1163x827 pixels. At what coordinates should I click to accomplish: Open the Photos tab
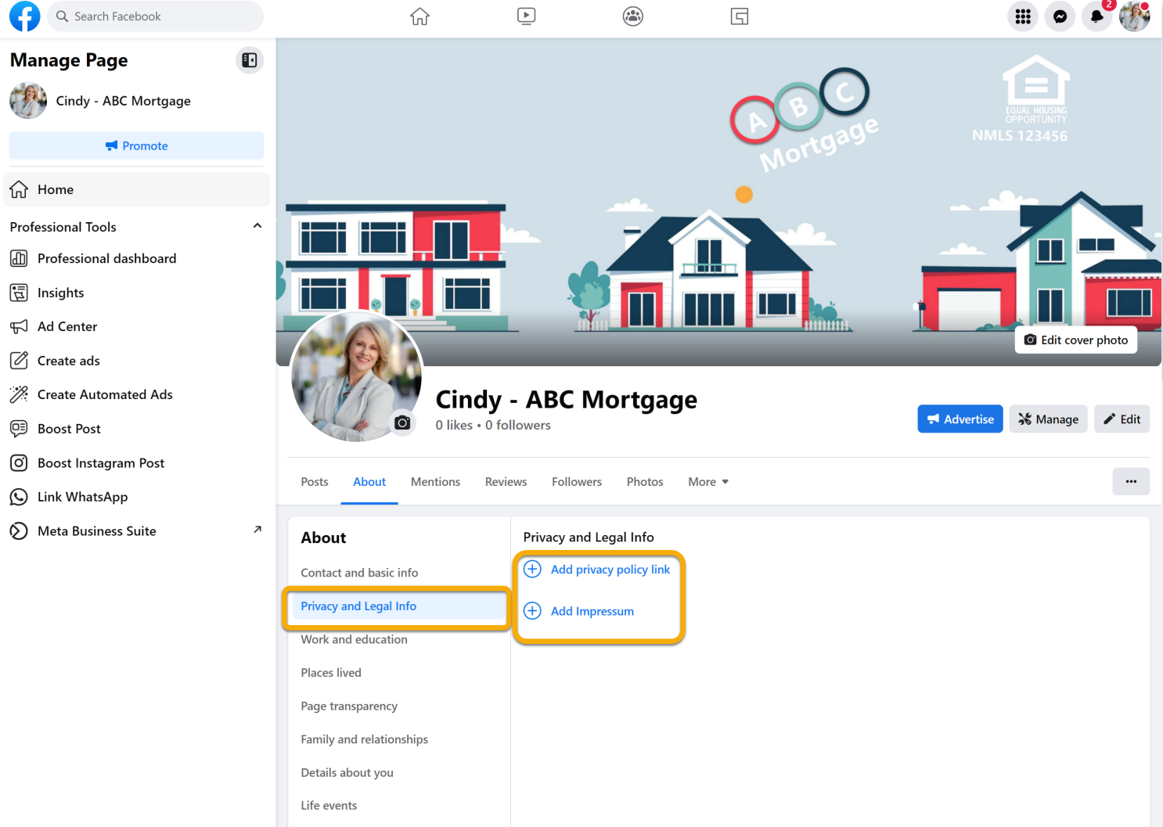coord(645,482)
